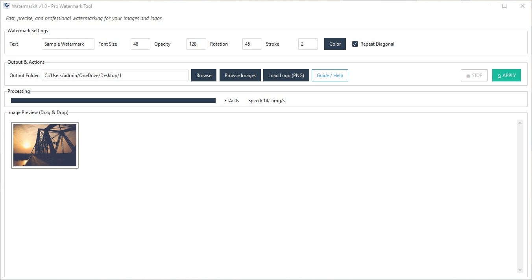The image size is (532, 280).
Task: Click the 'Opacity' label
Action: tap(162, 44)
